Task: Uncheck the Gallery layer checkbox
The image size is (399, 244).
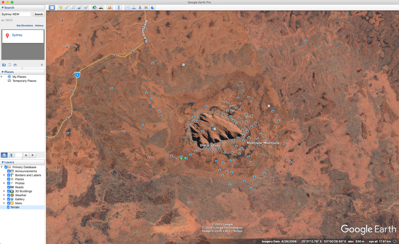Action: click(9, 199)
